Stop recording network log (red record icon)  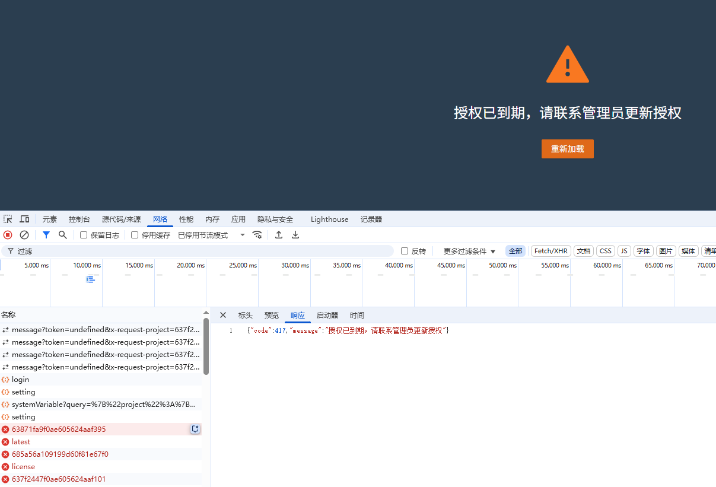[x=8, y=235]
